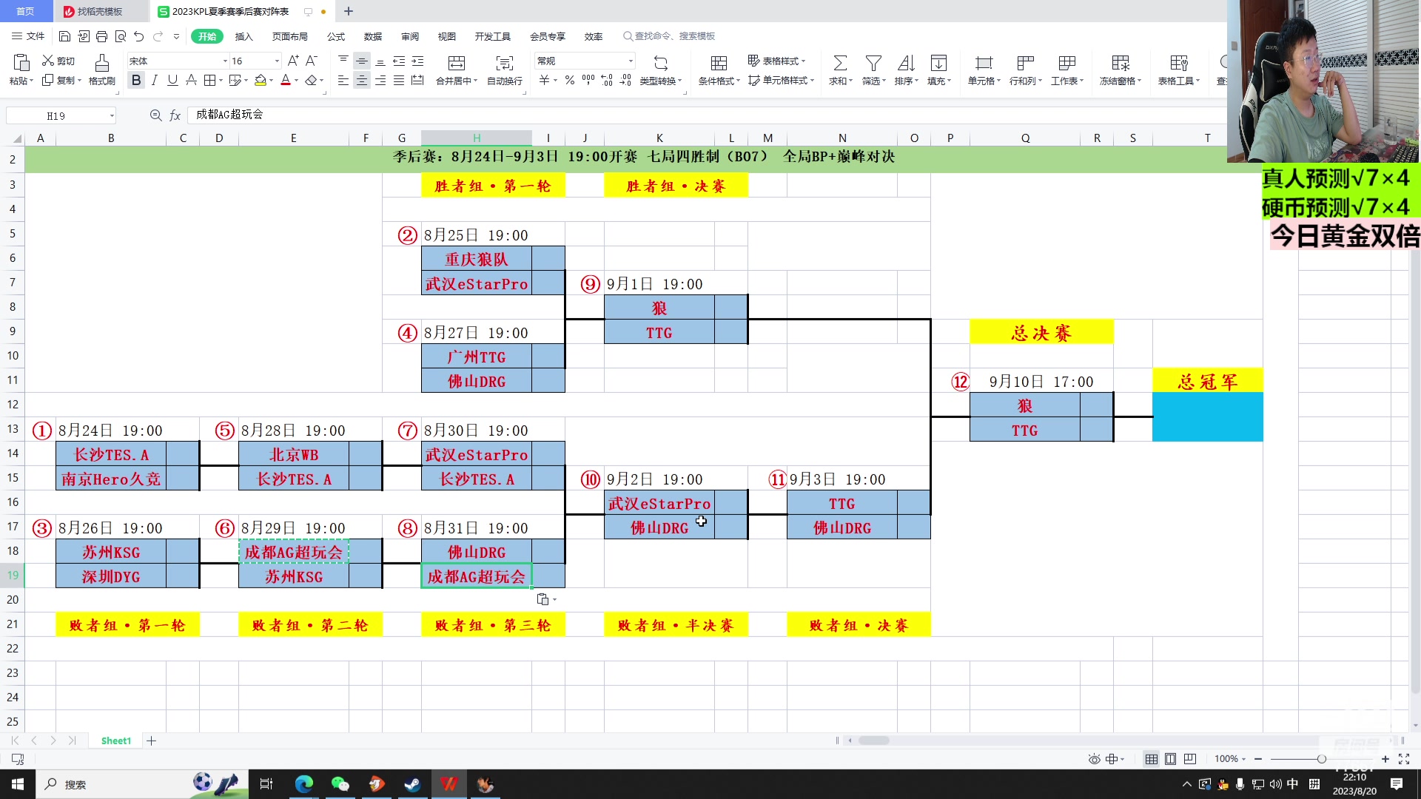Click the Cut (剪切) scissors icon
The height and width of the screenshot is (799, 1421).
point(48,61)
